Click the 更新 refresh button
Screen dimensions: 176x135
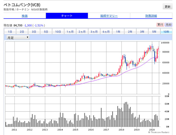point(167,6)
